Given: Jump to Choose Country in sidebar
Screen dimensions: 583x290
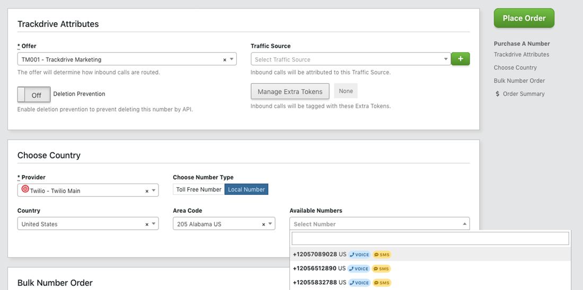Looking at the screenshot, I should (x=515, y=68).
